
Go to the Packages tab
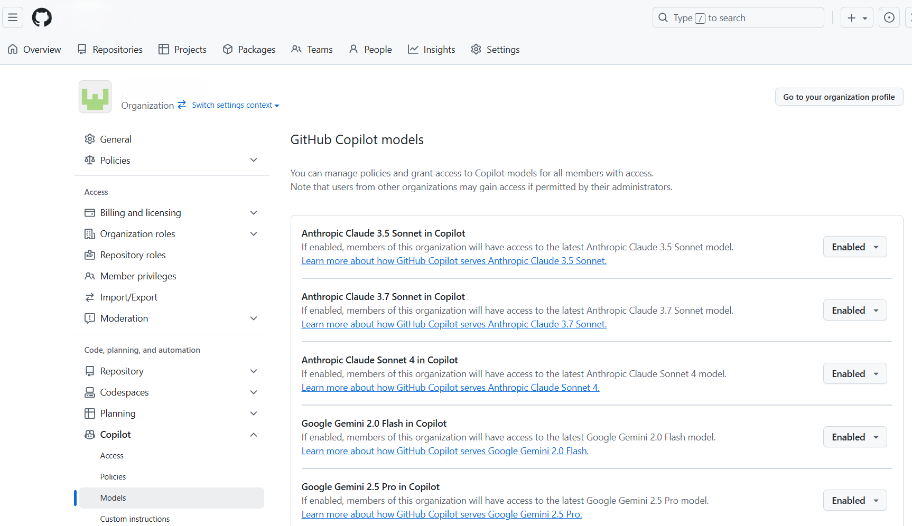pos(249,49)
